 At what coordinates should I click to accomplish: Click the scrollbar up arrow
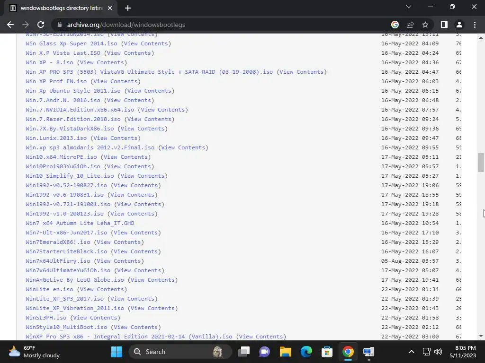point(481,38)
